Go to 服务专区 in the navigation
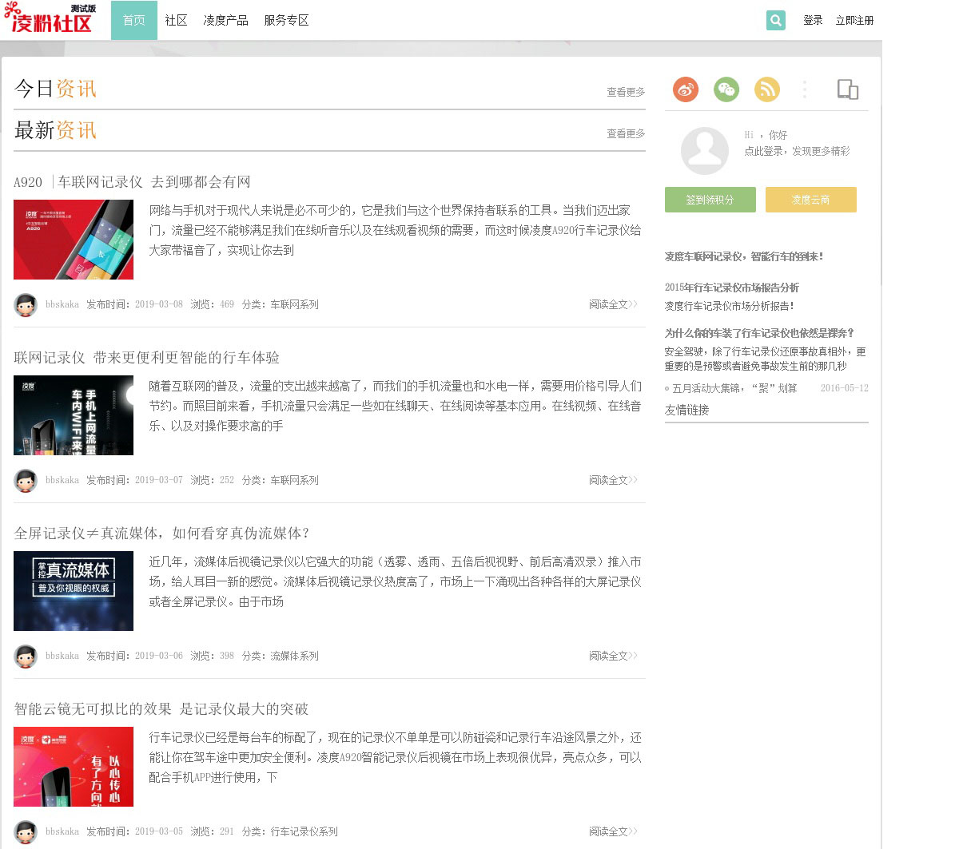 [286, 20]
